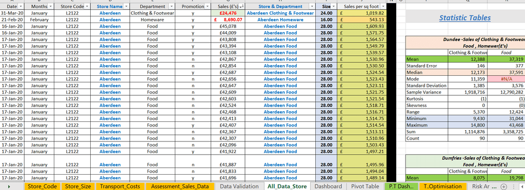The image size is (525, 190).
Task: Switch to the Store_Code sheet tab
Action: (42, 186)
